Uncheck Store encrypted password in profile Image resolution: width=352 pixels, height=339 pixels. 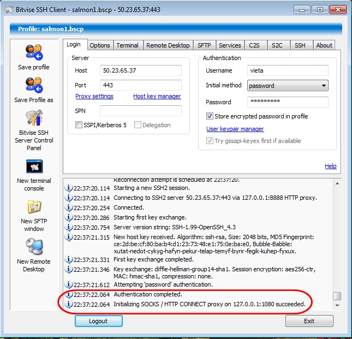pyautogui.click(x=210, y=116)
